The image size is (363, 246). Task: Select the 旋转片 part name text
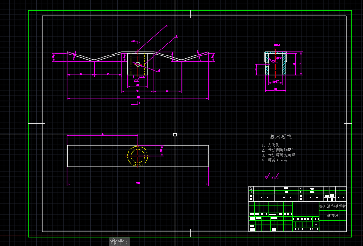[x=332, y=215]
